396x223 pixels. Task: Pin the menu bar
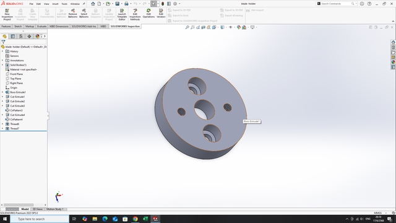[84, 4]
